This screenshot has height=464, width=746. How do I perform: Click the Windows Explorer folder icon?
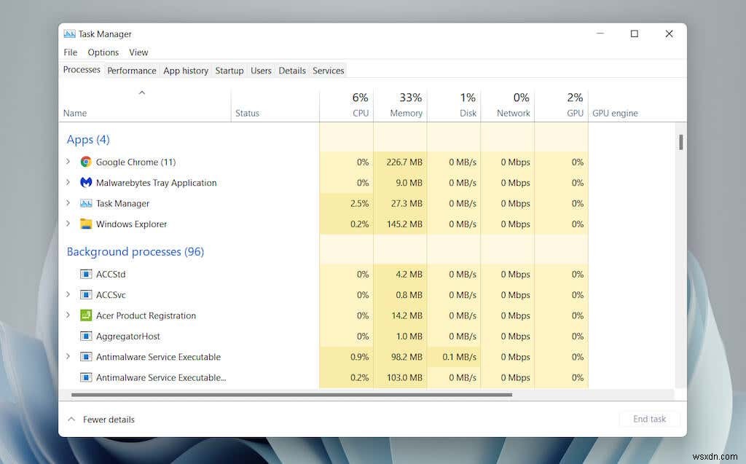[85, 224]
